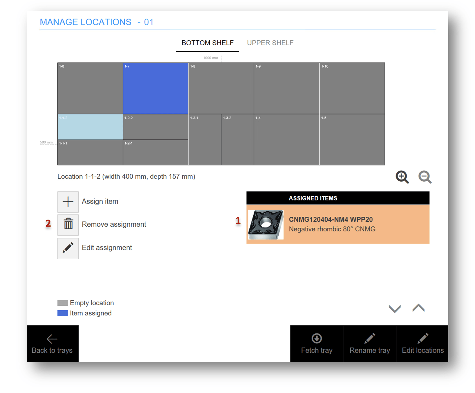The image size is (475, 393).
Task: Click the plus icon to assign item
Action: (x=68, y=202)
